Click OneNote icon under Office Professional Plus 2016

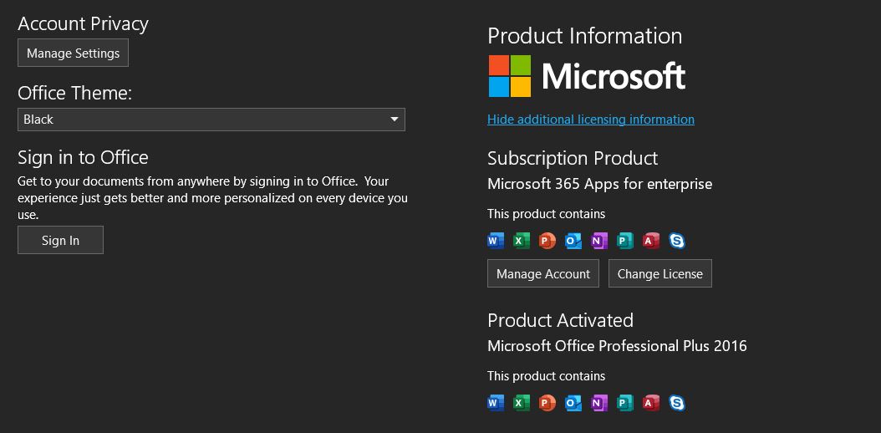(x=599, y=403)
